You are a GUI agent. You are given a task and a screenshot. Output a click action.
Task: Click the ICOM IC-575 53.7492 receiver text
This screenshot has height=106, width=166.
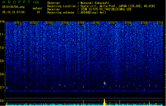point(106,9)
